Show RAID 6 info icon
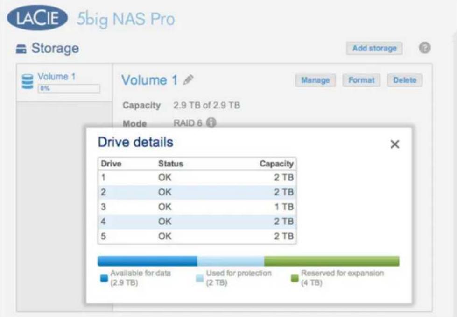Viewport: 457px width, 317px height. pos(211,122)
